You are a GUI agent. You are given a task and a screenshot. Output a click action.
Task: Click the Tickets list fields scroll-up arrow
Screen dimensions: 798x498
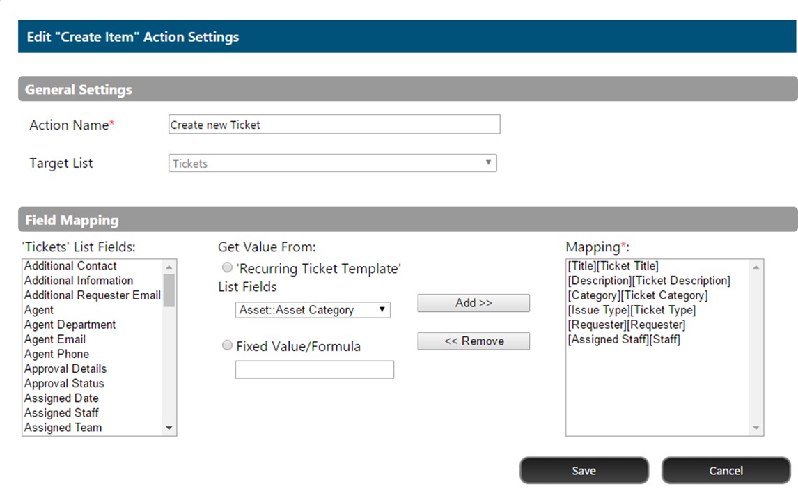pyautogui.click(x=169, y=267)
